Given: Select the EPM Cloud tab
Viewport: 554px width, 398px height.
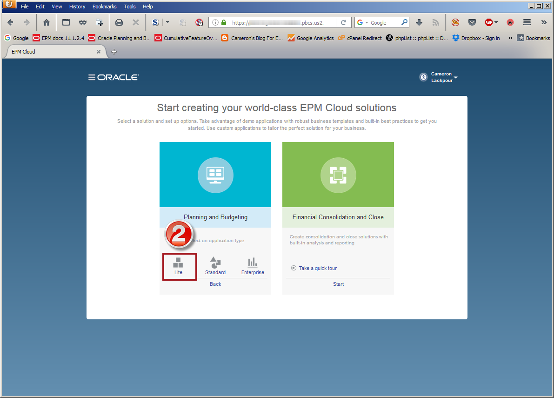Looking at the screenshot, I should point(55,52).
